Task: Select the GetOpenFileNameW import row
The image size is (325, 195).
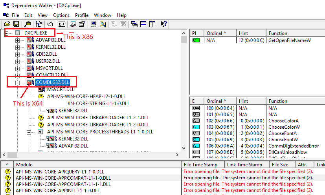Action: 257,40
